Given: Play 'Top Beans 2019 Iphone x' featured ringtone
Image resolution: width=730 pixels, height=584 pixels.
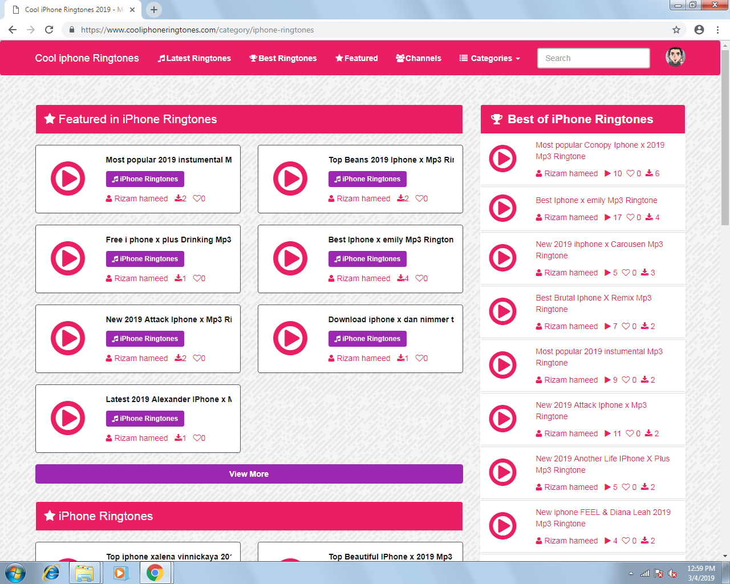Looking at the screenshot, I should (290, 179).
